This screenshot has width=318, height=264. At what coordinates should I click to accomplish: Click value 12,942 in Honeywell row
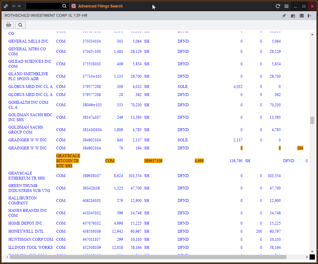pos(117,231)
